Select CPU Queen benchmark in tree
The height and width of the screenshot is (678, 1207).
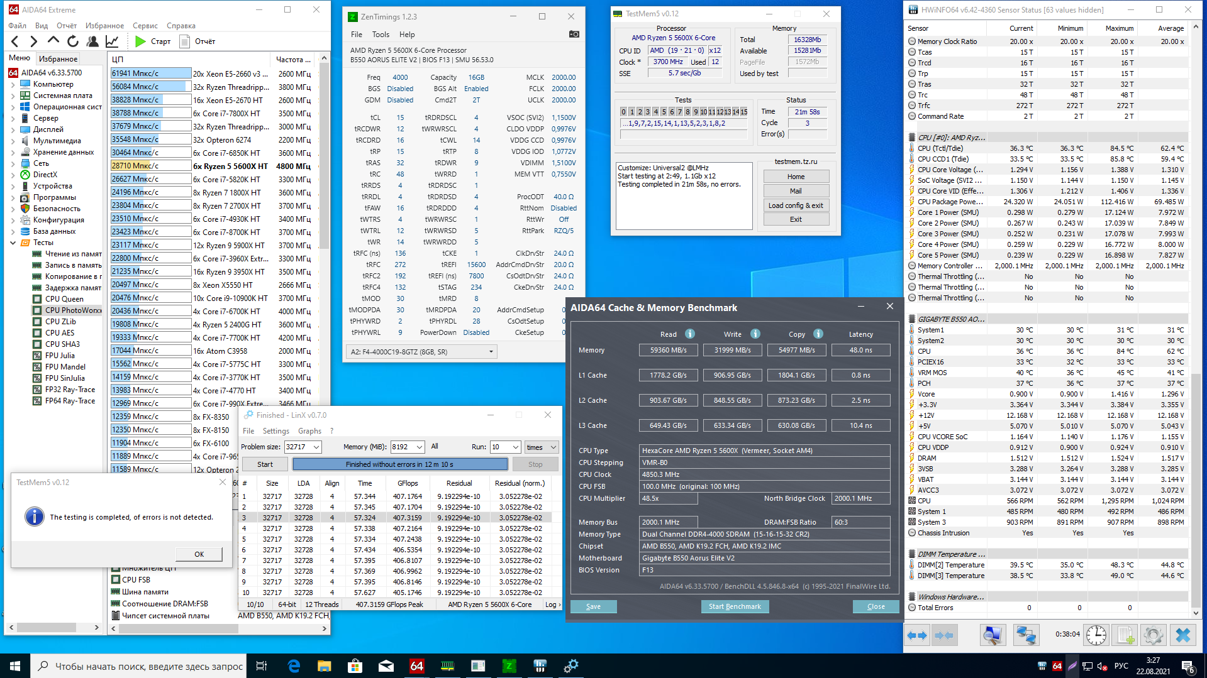64,299
